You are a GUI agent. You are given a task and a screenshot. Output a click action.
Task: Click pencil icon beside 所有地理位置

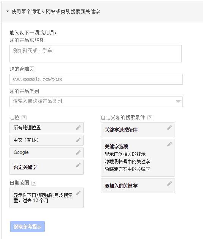point(78,127)
